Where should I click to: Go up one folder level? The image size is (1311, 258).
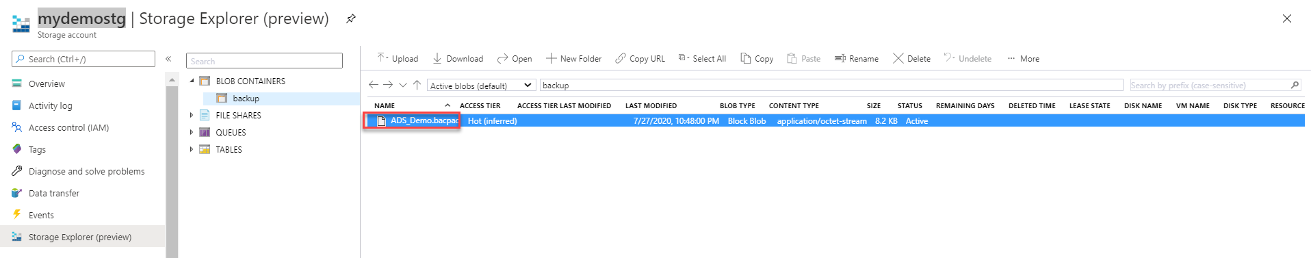[x=417, y=85]
